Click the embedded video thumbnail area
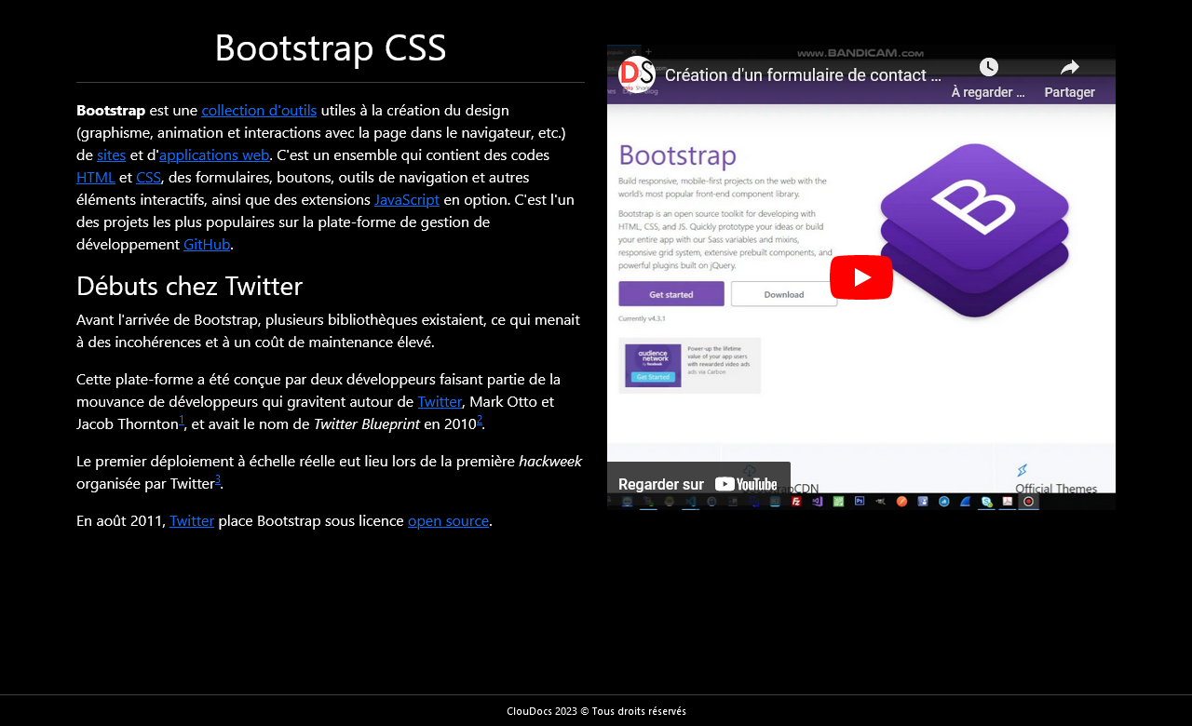 (x=860, y=277)
